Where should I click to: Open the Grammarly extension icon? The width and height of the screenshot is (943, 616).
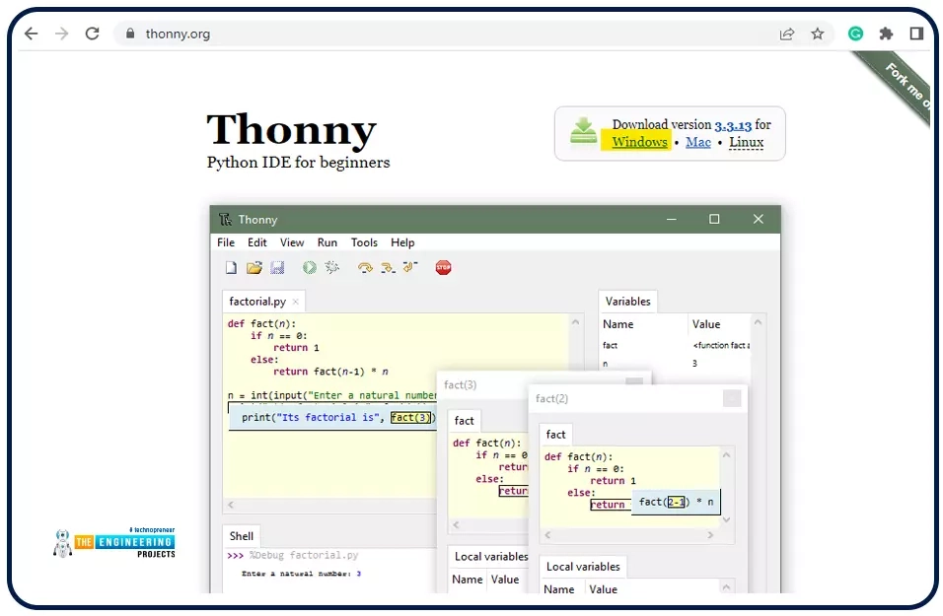coord(855,34)
